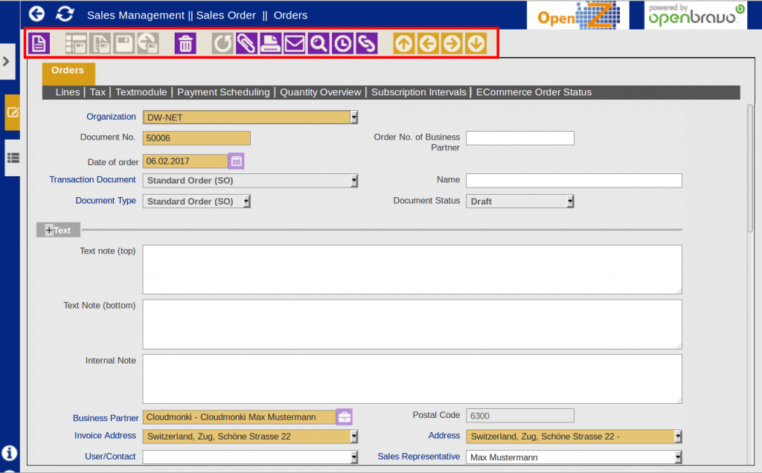Screen dimensions: 762x473
Task: Open the User/Contact dropdown
Action: (250, 457)
